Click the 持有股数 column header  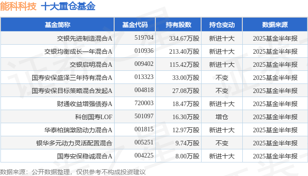pos(178,25)
